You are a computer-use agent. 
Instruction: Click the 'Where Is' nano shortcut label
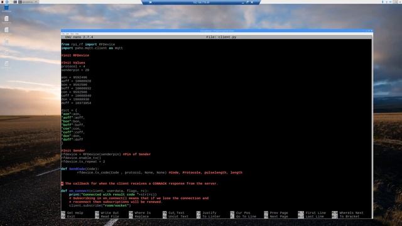[143, 213]
